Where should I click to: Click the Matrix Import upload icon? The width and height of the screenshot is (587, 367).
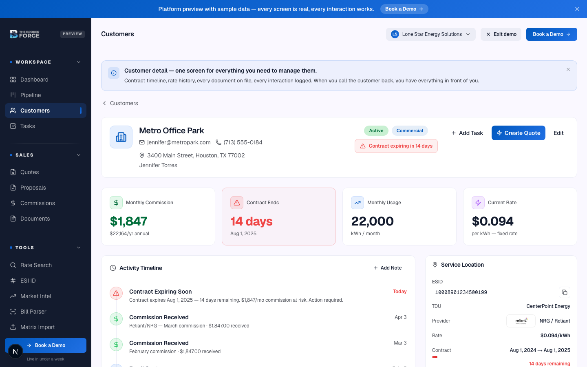tap(13, 327)
